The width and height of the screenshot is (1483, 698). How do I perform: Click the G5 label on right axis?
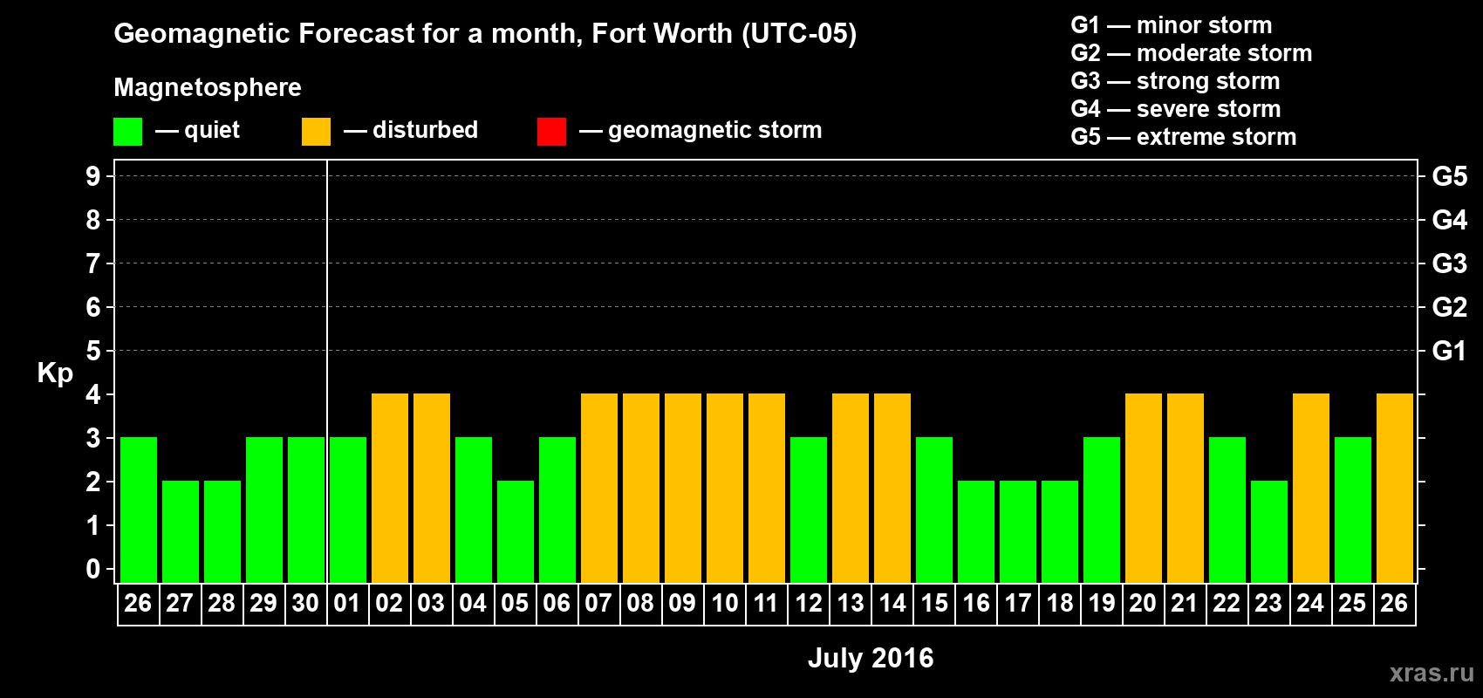point(1450,176)
